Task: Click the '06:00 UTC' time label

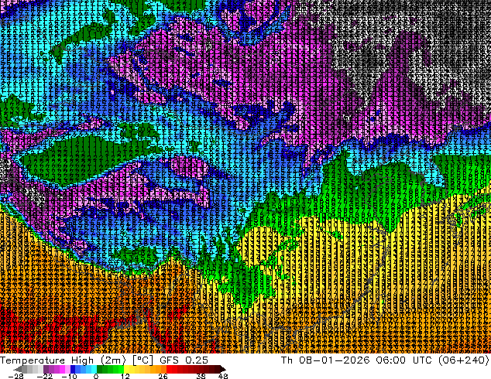Action: pyautogui.click(x=403, y=360)
